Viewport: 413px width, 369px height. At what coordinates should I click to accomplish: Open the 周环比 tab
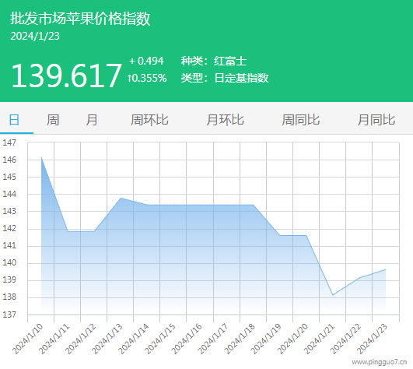(149, 120)
